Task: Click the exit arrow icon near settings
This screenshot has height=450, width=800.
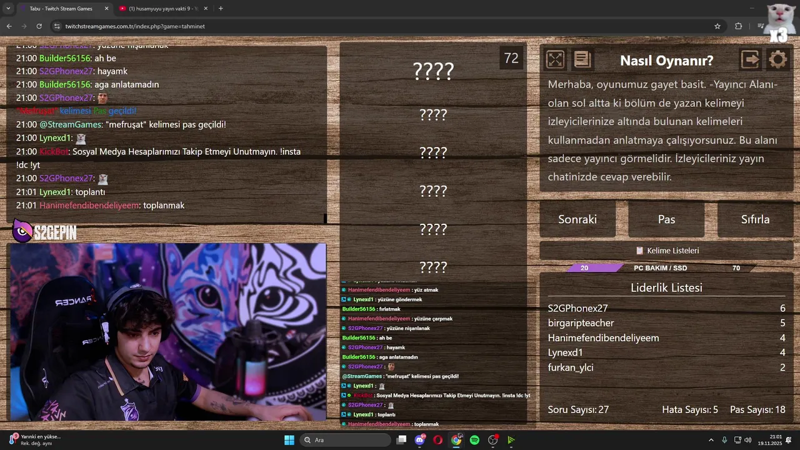Action: point(750,59)
